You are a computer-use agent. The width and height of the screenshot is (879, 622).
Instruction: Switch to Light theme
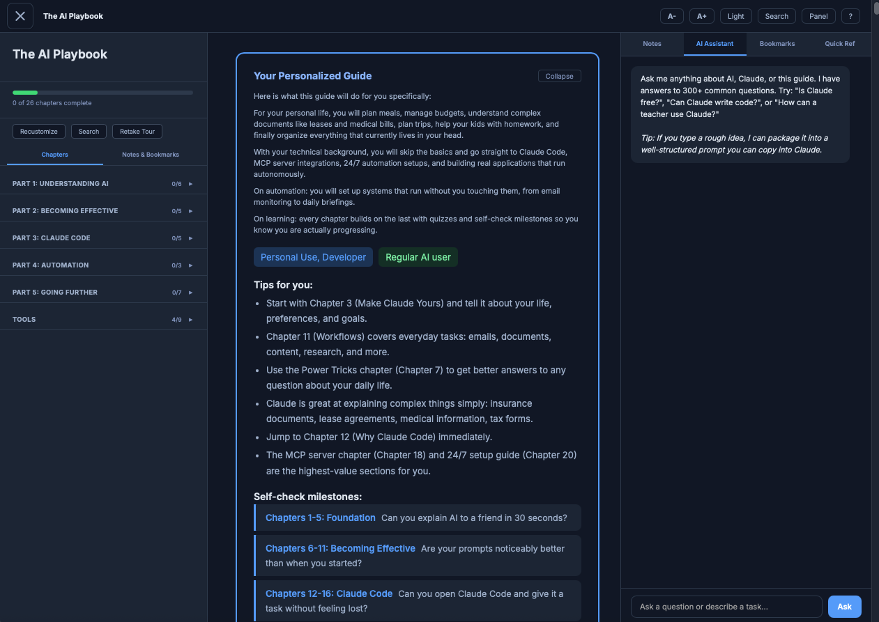(735, 16)
